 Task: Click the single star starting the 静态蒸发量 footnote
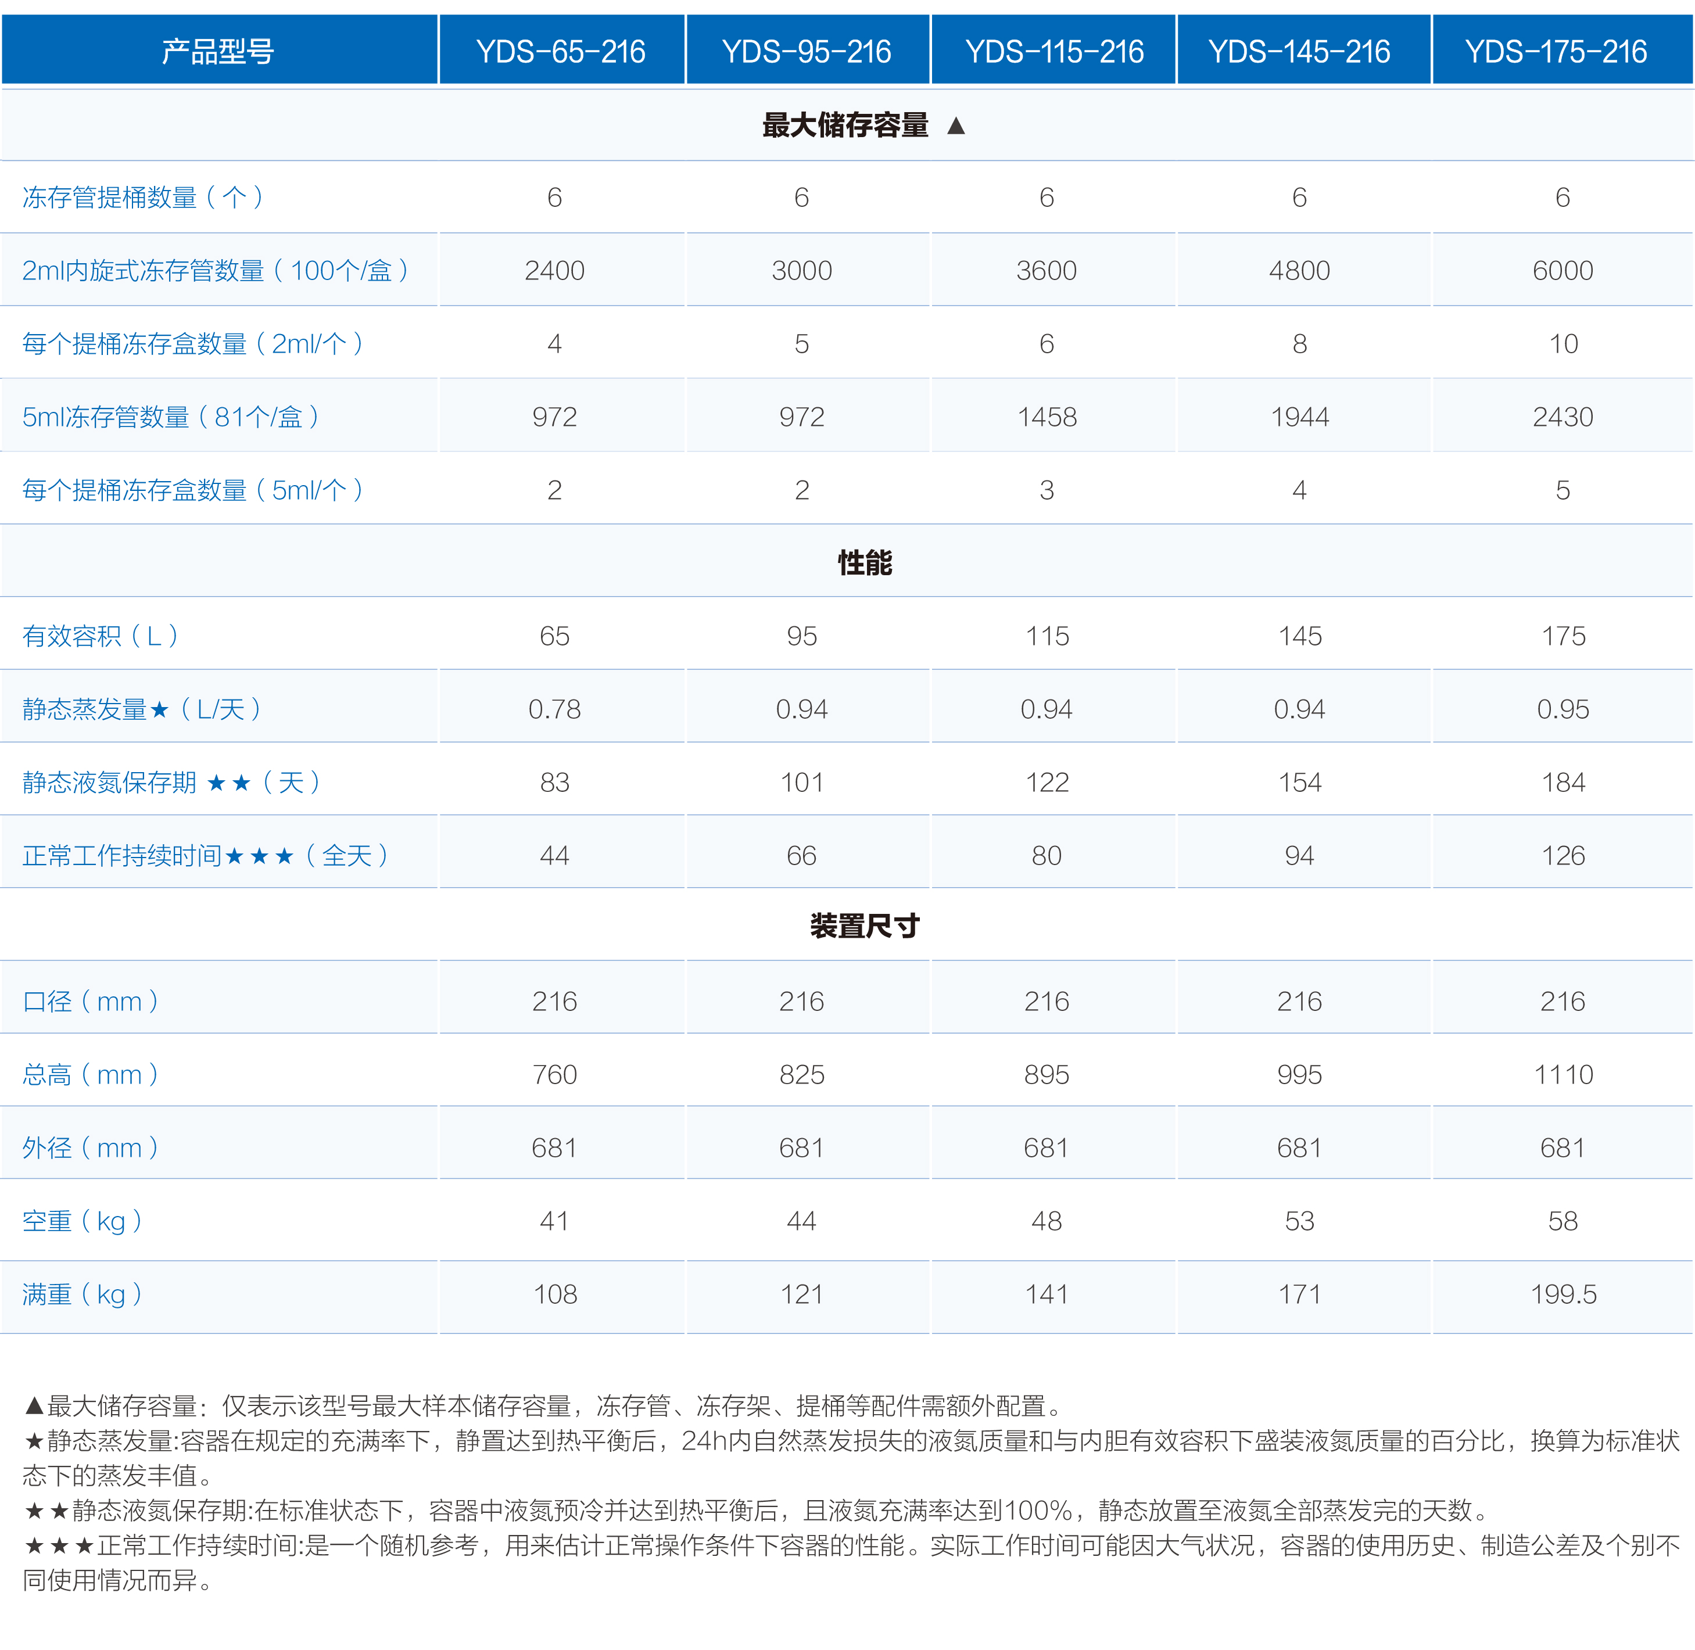[34, 1441]
